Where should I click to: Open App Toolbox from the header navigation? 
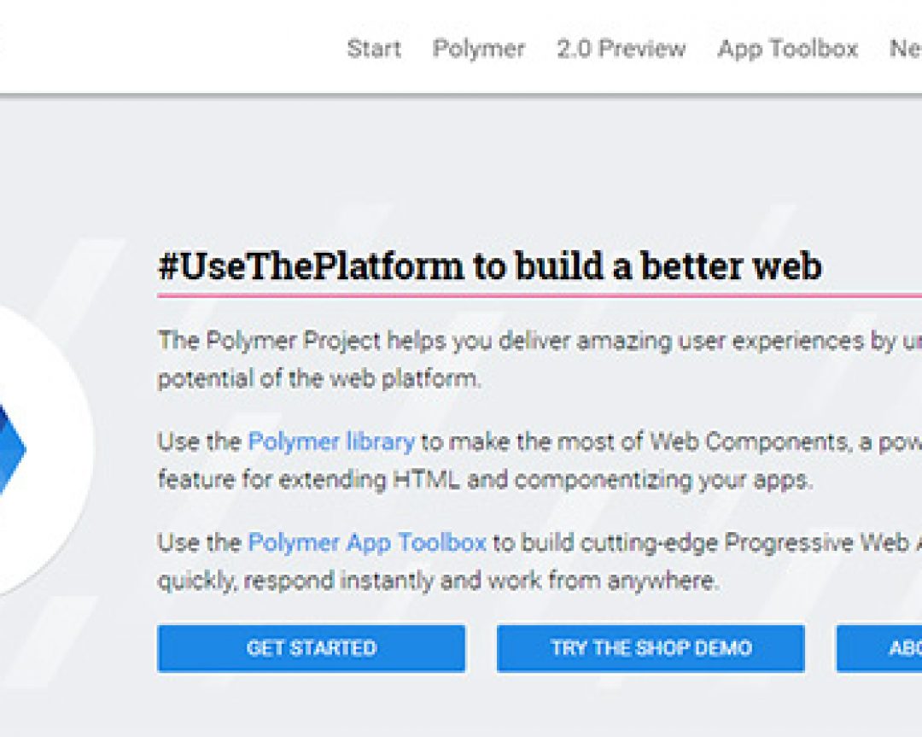787,49
